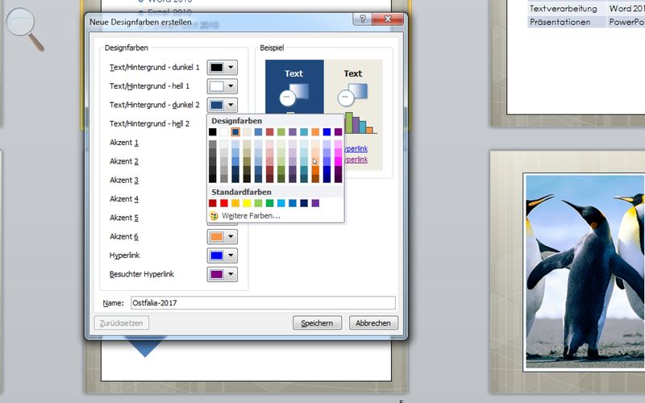This screenshot has height=403, width=645.
Task: Close the Neue Designfarben erstellen dialog
Action: click(x=389, y=19)
